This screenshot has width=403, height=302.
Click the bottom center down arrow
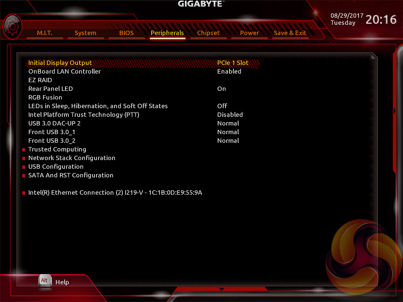pyautogui.click(x=221, y=289)
